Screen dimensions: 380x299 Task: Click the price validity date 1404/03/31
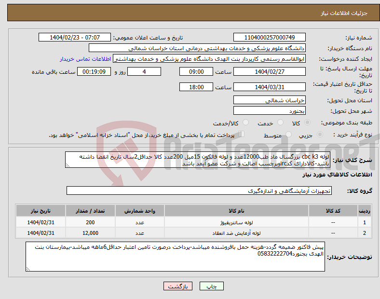[269, 87]
